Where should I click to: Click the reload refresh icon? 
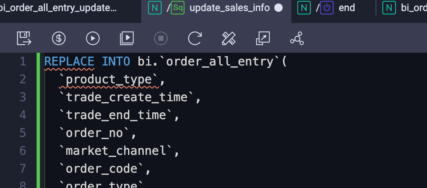(x=195, y=38)
